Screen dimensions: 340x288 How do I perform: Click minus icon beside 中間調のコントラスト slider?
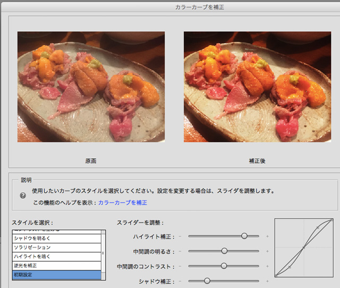(x=180, y=266)
